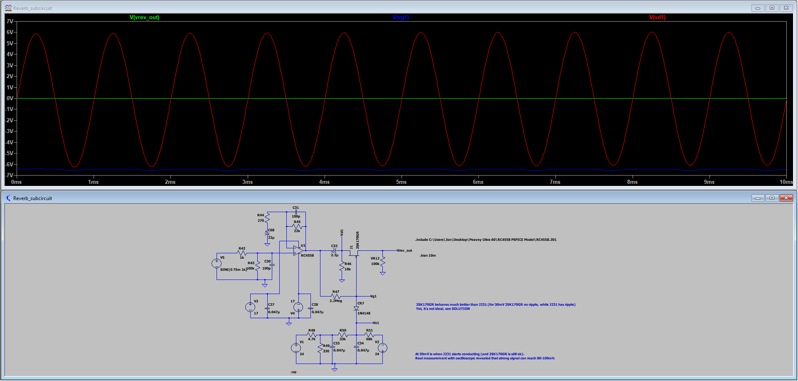Select the RC4558 op-amp symbol U1
The width and height of the screenshot is (798, 381).
[x=298, y=250]
